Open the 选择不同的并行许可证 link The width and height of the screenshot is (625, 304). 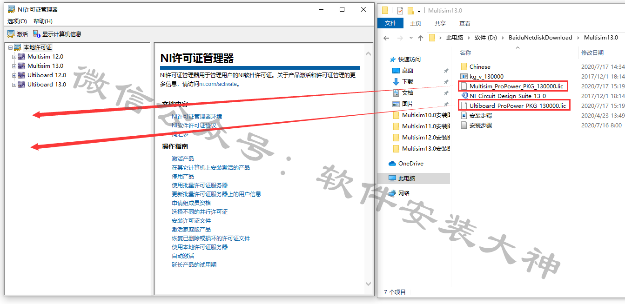200,212
